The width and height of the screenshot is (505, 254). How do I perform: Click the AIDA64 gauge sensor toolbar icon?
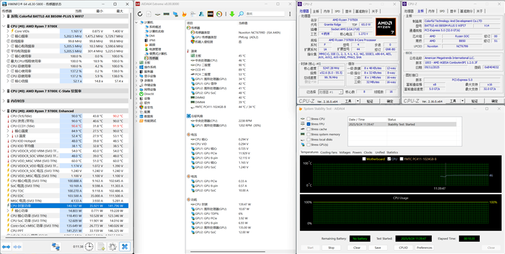[x=219, y=14]
